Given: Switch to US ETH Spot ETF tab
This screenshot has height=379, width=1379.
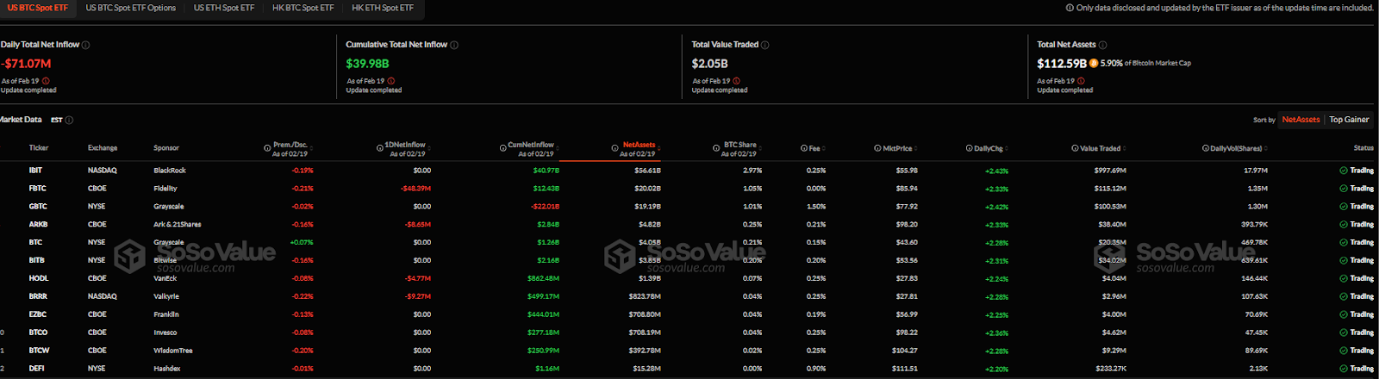Looking at the screenshot, I should (x=224, y=8).
